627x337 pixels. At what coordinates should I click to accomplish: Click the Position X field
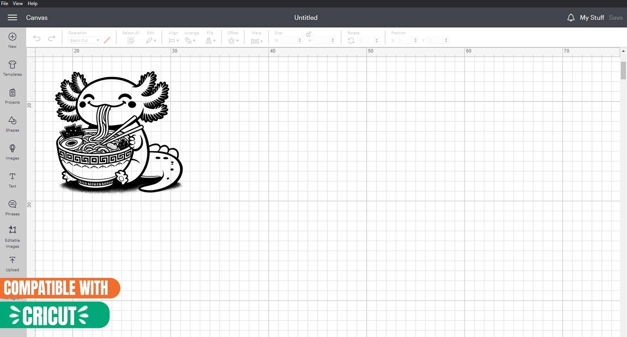coord(405,40)
